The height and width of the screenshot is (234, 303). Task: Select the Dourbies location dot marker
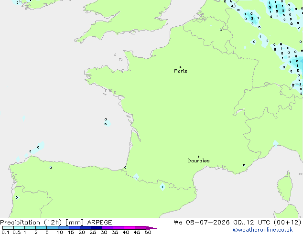(x=198, y=157)
